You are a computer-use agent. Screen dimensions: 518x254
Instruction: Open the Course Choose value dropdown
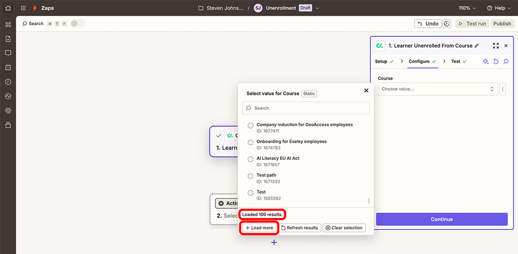tap(438, 89)
